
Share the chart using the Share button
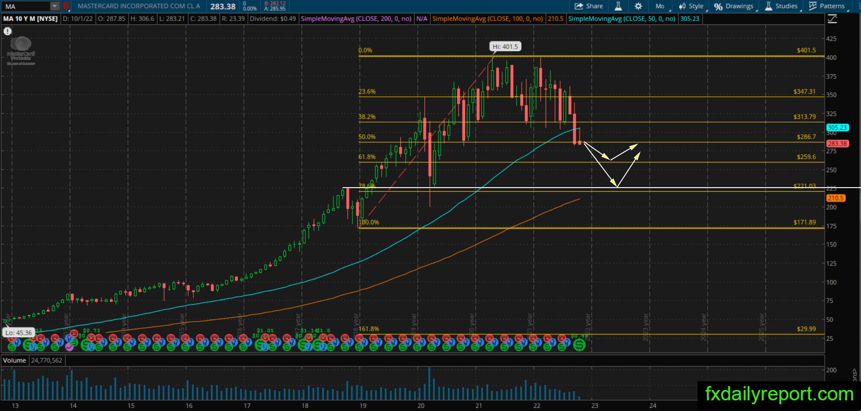(x=588, y=6)
